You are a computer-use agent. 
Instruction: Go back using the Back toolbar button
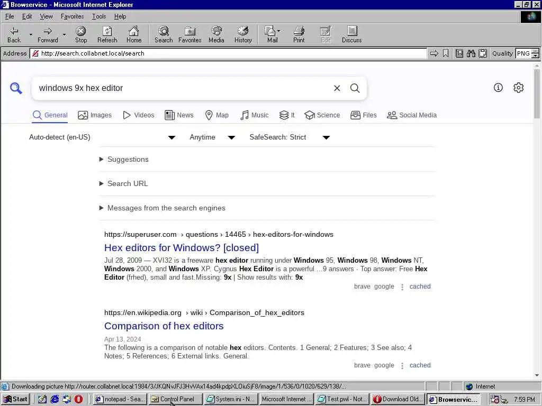coord(14,34)
